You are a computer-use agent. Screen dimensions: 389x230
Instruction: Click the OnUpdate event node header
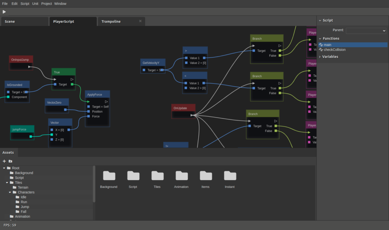point(183,108)
